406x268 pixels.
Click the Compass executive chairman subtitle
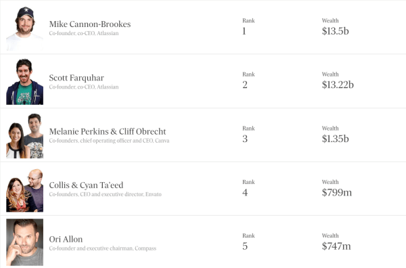pos(103,248)
